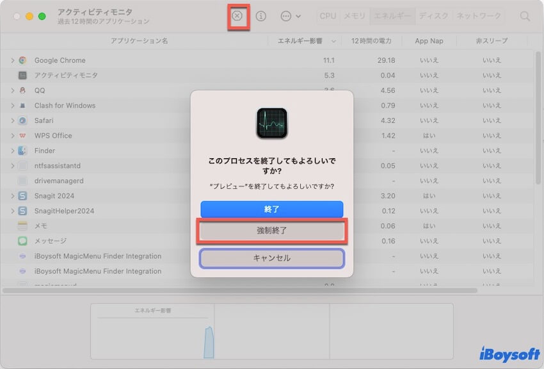The width and height of the screenshot is (544, 369).
Task: Switch to the CPU tab
Action: pos(328,16)
